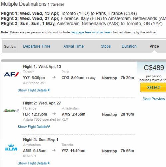Click the chevron icon beside Flight 1 details
166x167 pixels.
pyautogui.click(x=48, y=90)
